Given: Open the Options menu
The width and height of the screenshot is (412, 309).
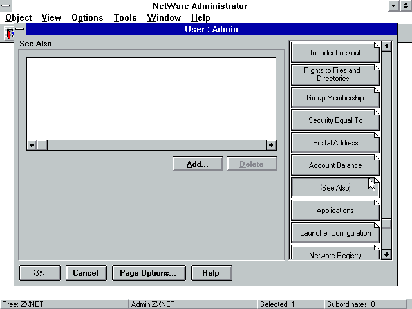Looking at the screenshot, I should (x=88, y=17).
